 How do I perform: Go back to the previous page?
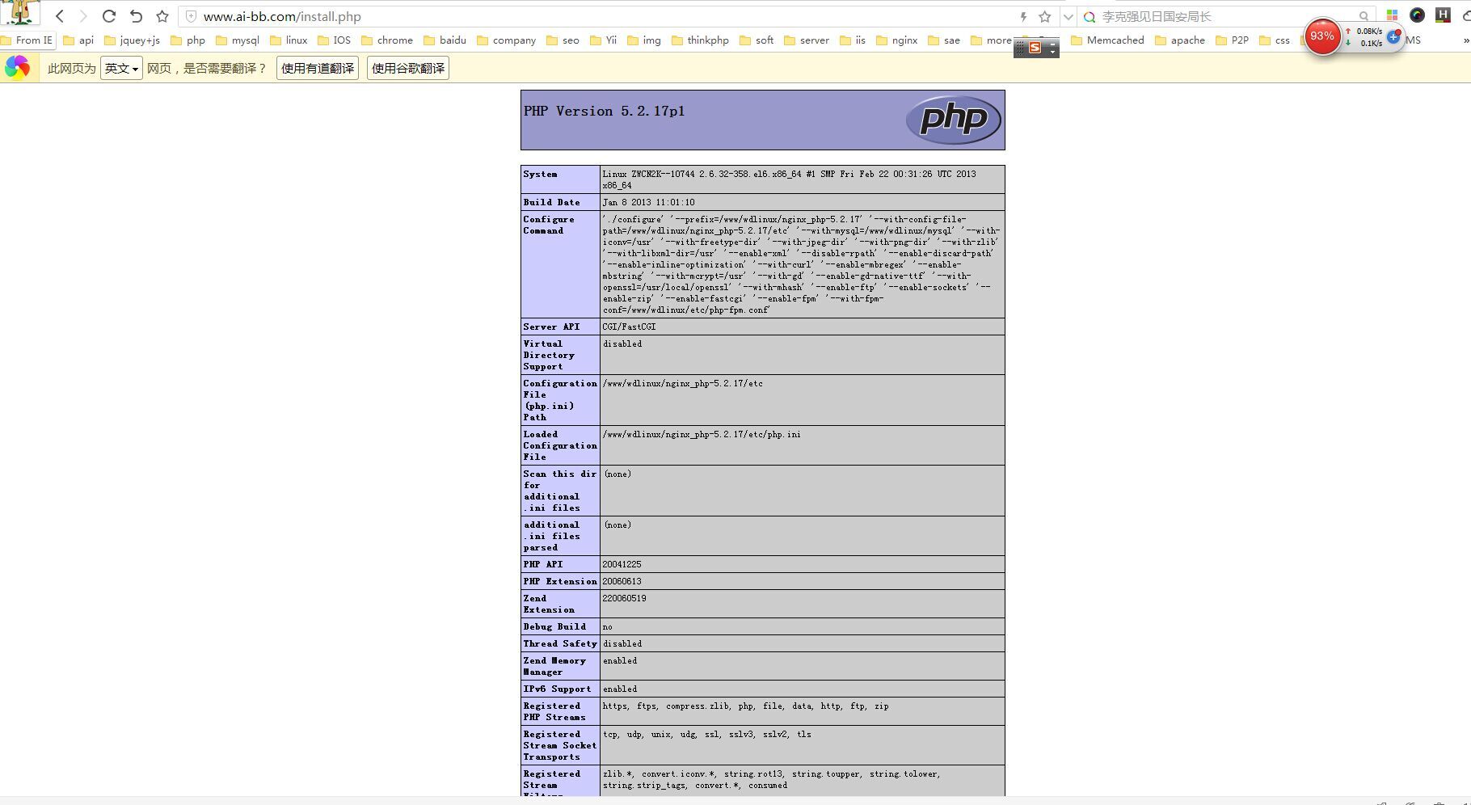tap(60, 16)
